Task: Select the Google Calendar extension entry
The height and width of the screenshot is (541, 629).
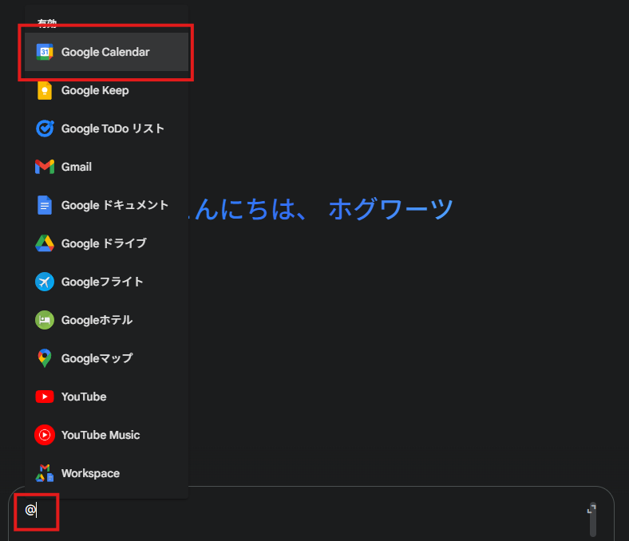Action: 106,52
